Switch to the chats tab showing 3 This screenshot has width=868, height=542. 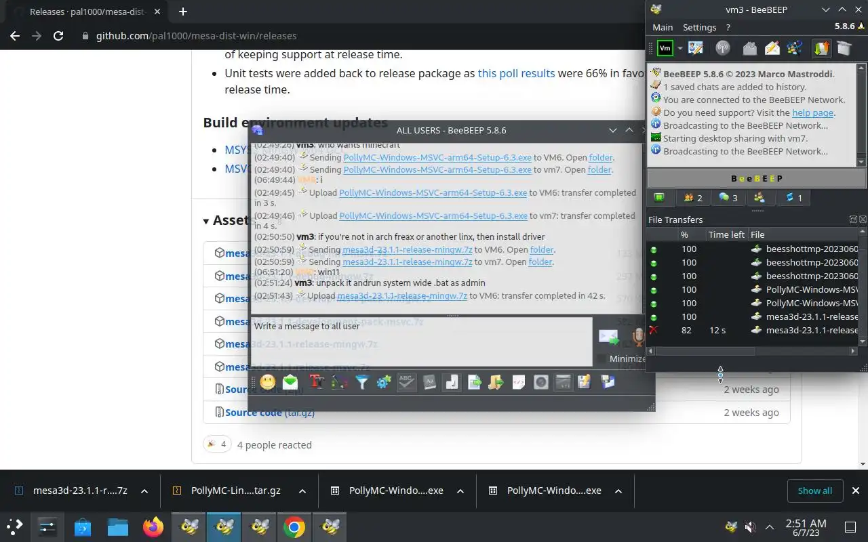[728, 198]
